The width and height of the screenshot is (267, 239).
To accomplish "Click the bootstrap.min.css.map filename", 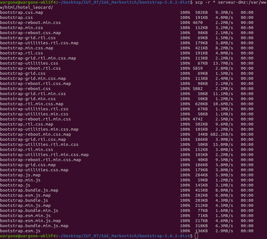I will tap(26, 48).
